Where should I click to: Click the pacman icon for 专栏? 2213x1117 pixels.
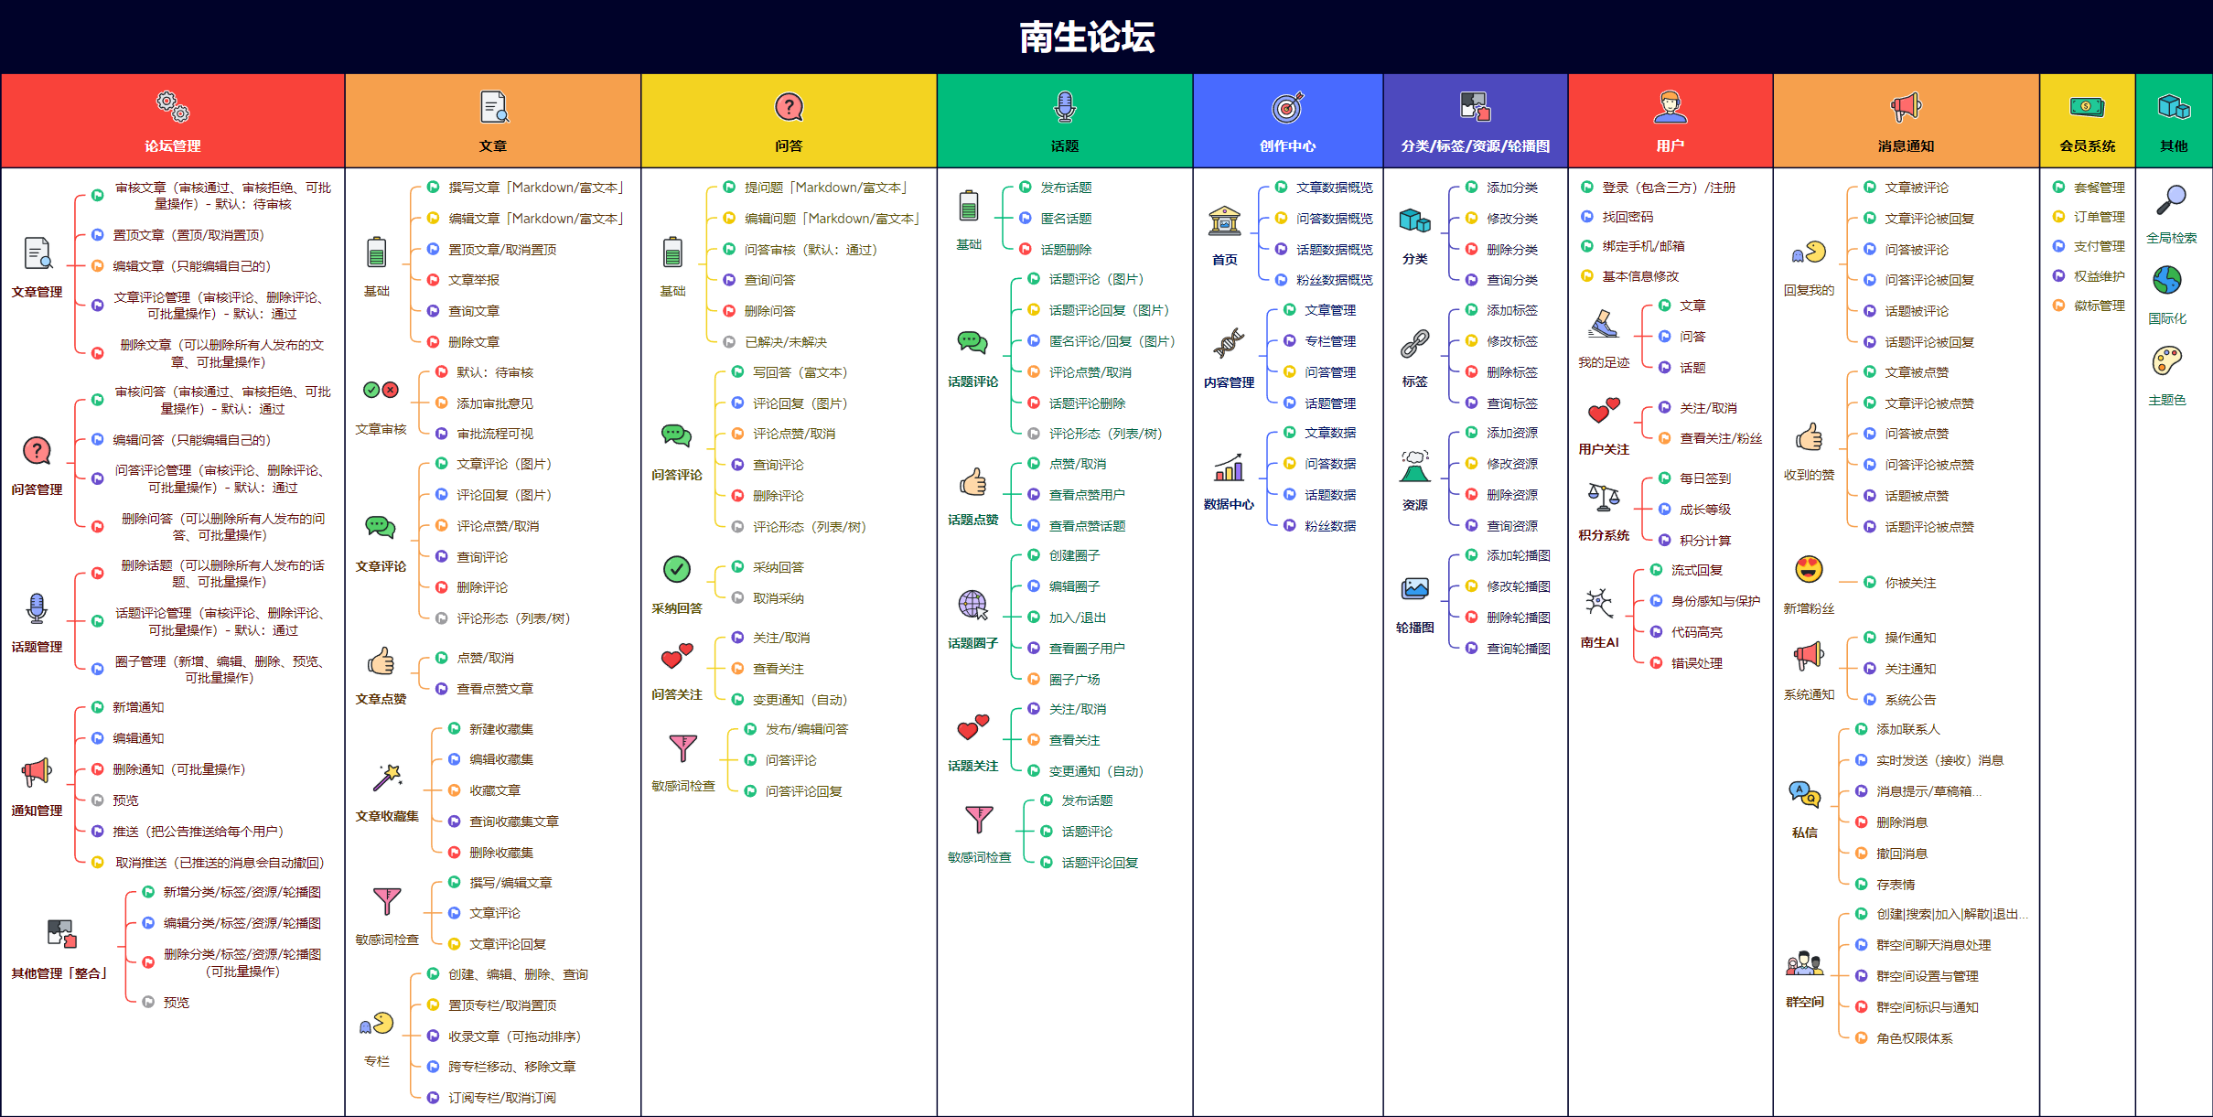click(377, 1024)
